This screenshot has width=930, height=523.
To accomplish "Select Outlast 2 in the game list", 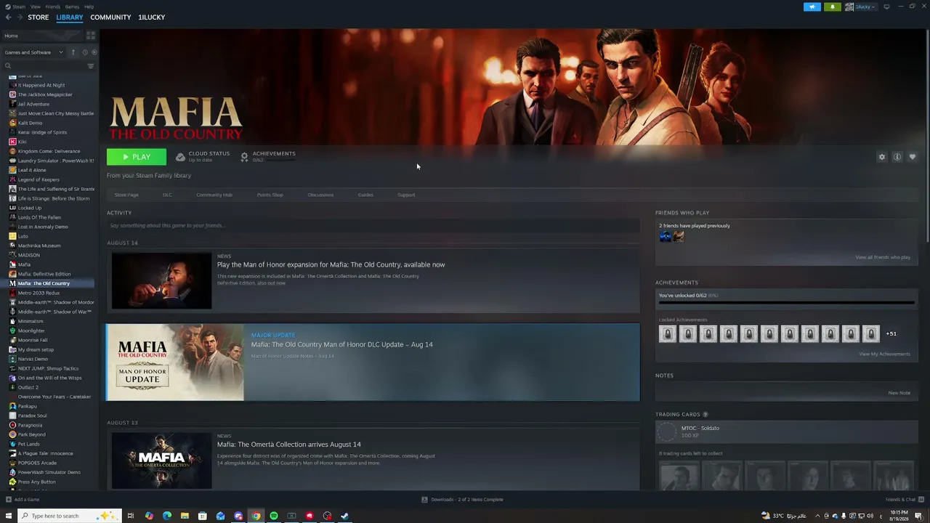I will pyautogui.click(x=28, y=387).
